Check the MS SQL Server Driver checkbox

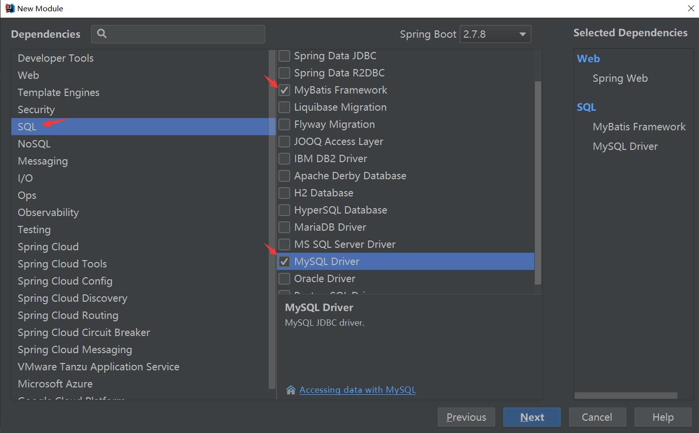click(x=284, y=244)
